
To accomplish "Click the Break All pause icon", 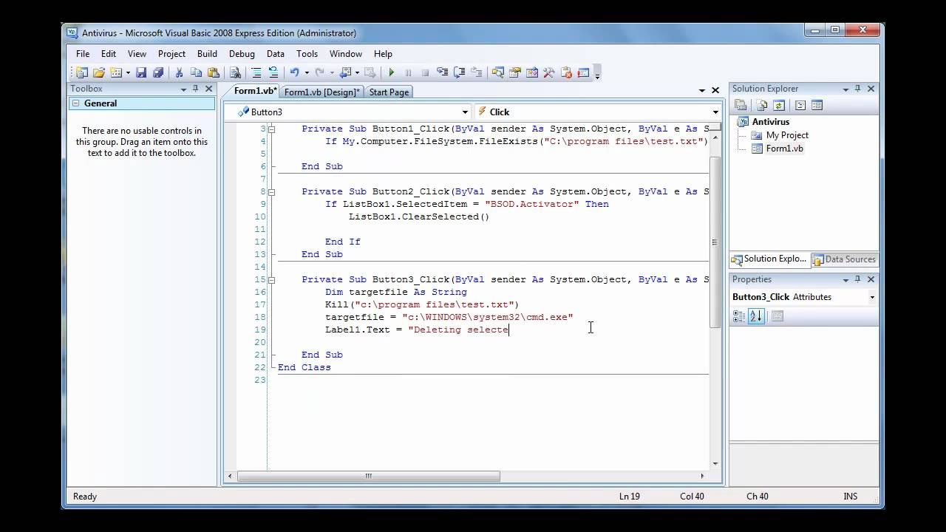I will (408, 72).
